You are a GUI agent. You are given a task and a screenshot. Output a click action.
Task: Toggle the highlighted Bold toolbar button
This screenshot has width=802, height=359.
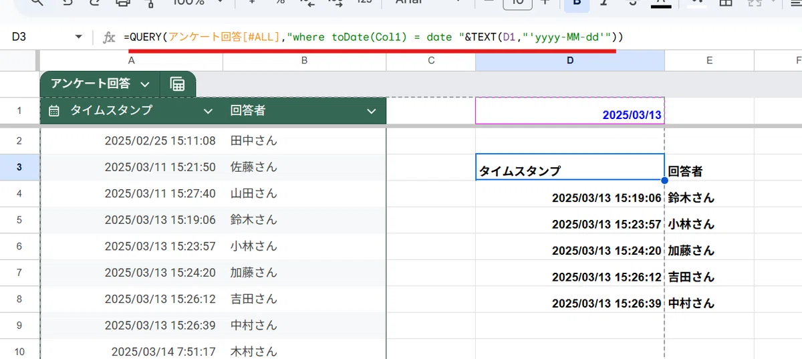(x=577, y=3)
